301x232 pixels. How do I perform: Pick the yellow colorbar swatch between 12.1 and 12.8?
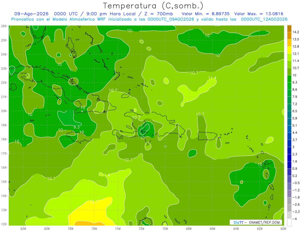tap(289, 50)
